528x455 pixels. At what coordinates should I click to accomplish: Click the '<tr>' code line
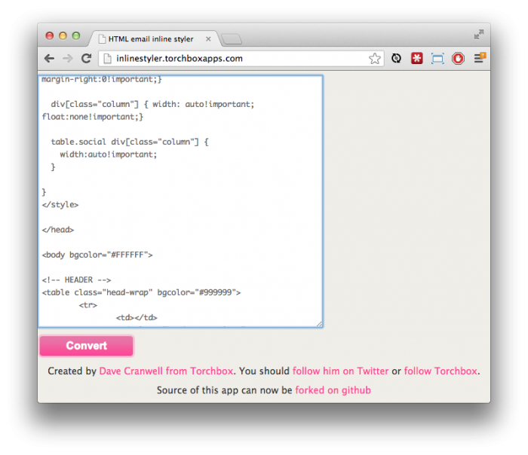tap(88, 305)
